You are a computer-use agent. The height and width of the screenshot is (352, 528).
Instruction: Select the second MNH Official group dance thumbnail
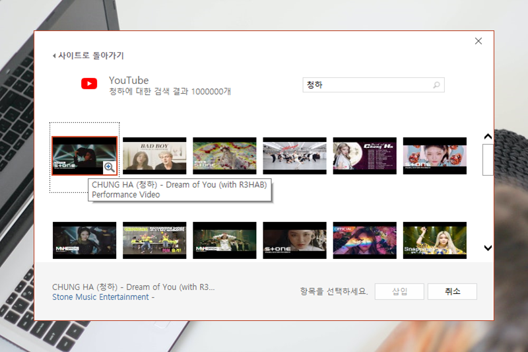click(x=224, y=240)
